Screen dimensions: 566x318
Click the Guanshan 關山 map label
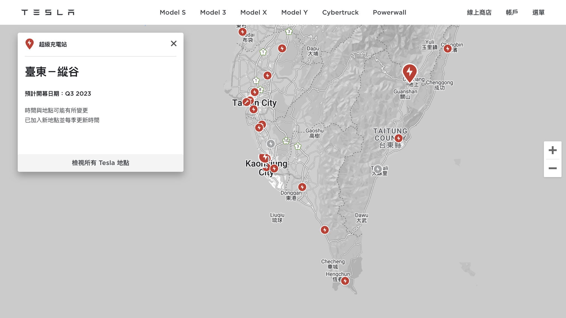(x=405, y=94)
